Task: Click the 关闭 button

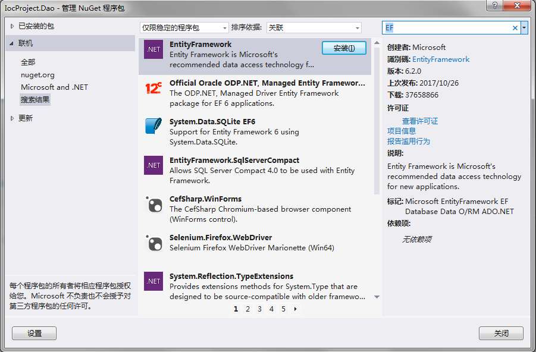Action: 501,333
